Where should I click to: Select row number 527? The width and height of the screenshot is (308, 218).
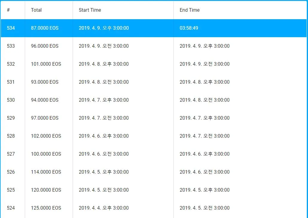11,154
